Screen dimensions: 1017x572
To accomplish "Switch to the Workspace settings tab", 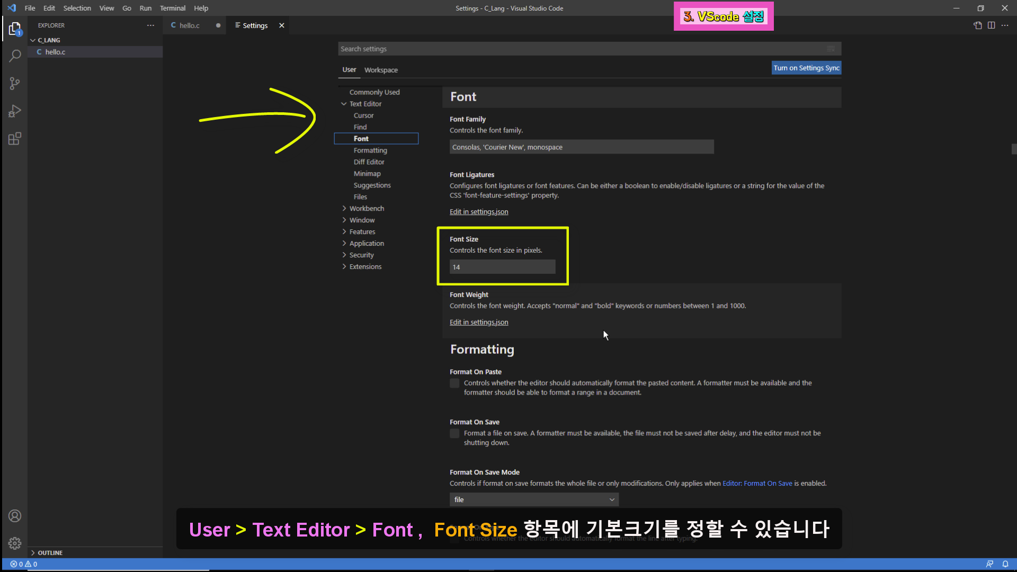I will coord(381,70).
